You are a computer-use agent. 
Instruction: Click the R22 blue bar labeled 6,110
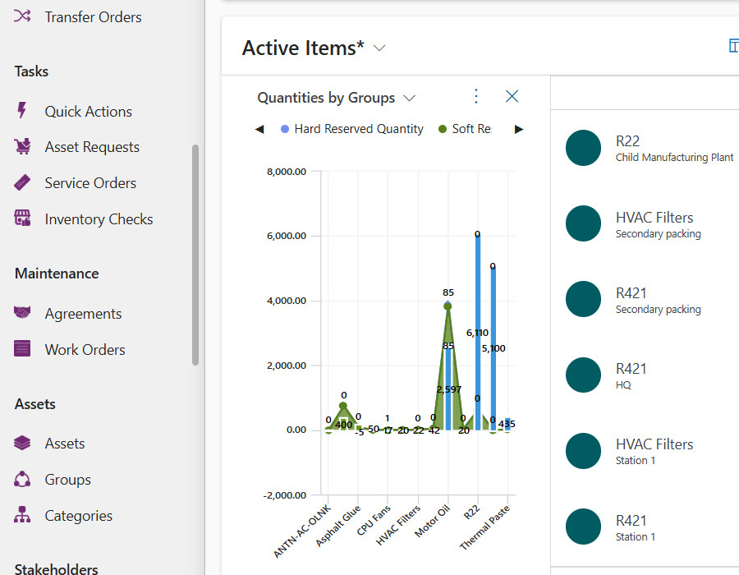[478, 333]
